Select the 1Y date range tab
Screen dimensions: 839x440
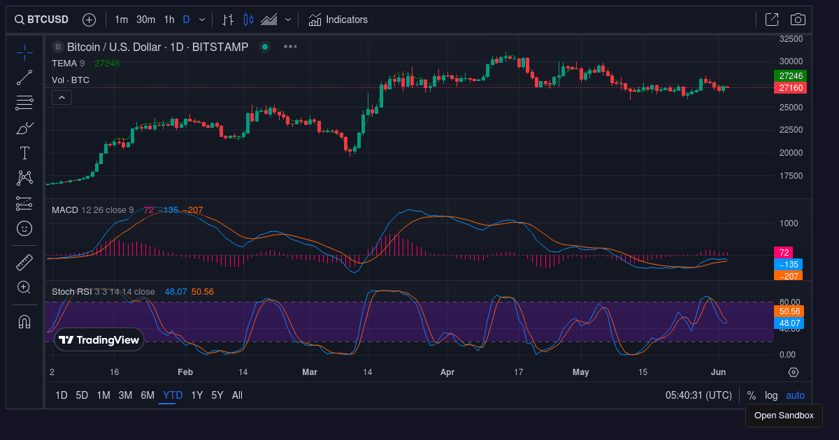point(196,395)
